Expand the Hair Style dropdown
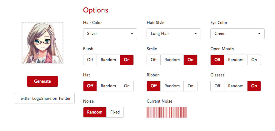The height and width of the screenshot is (131, 275). [x=174, y=34]
